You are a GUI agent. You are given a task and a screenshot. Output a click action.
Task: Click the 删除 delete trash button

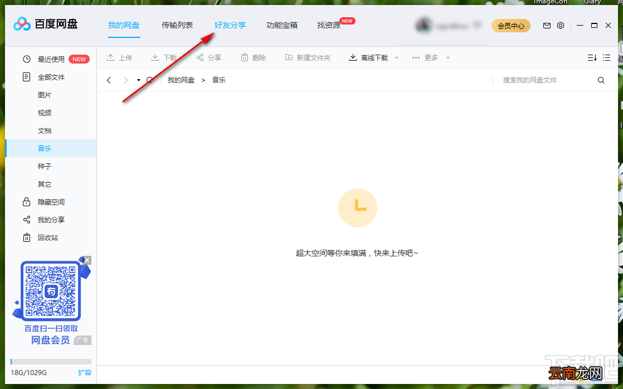pos(253,57)
